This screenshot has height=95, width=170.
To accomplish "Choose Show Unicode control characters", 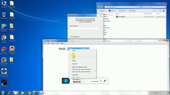I will pyautogui.click(x=83, y=69).
